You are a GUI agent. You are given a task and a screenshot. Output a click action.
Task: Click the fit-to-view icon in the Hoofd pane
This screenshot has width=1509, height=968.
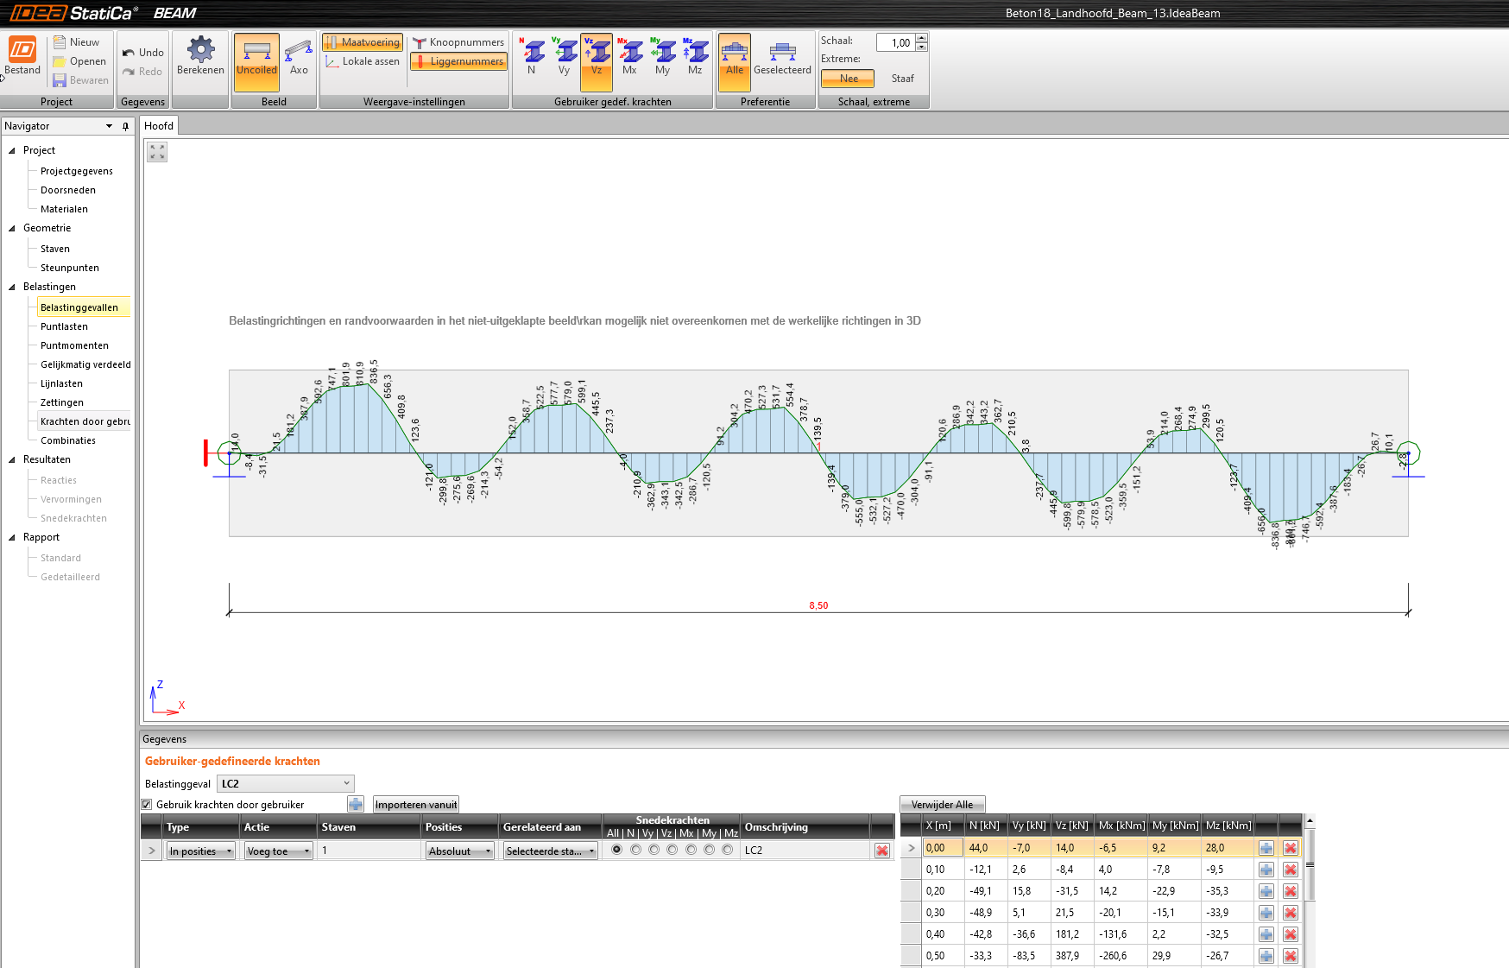tap(157, 153)
